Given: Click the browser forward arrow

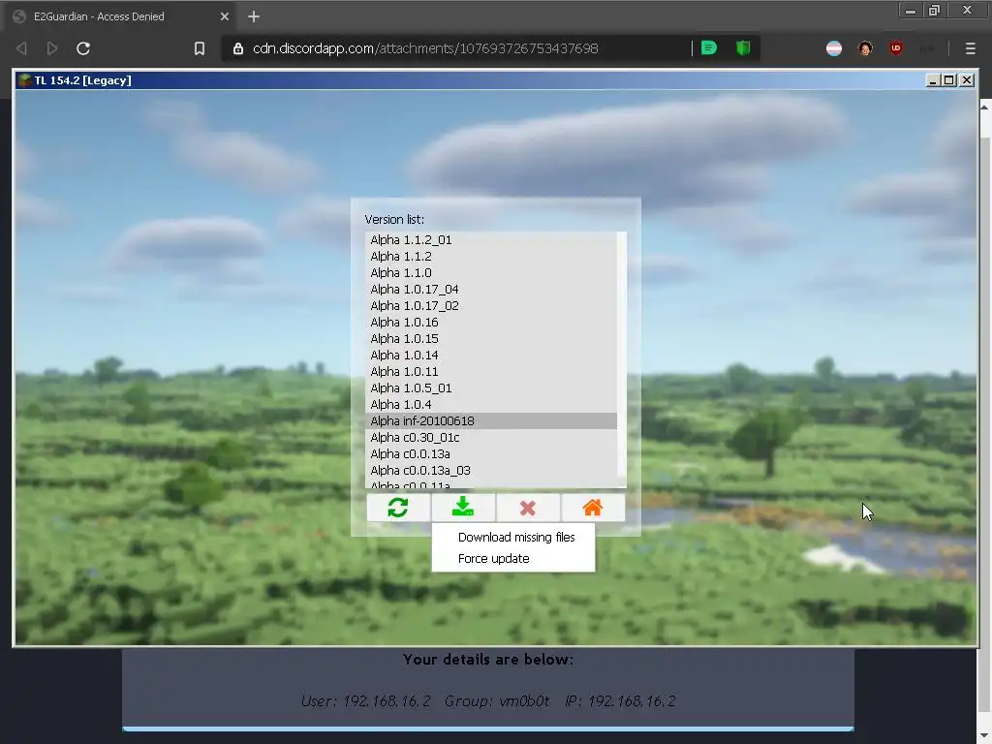Looking at the screenshot, I should click(x=52, y=48).
